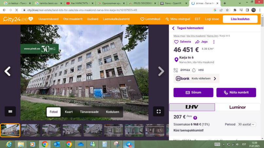Click the share page icon in address bar
This screenshot has width=264, height=148.
click(x=221, y=10)
